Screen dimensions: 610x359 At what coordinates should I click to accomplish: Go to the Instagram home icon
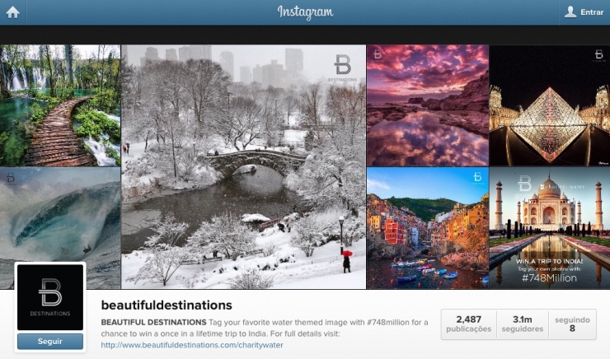pyautogui.click(x=13, y=12)
